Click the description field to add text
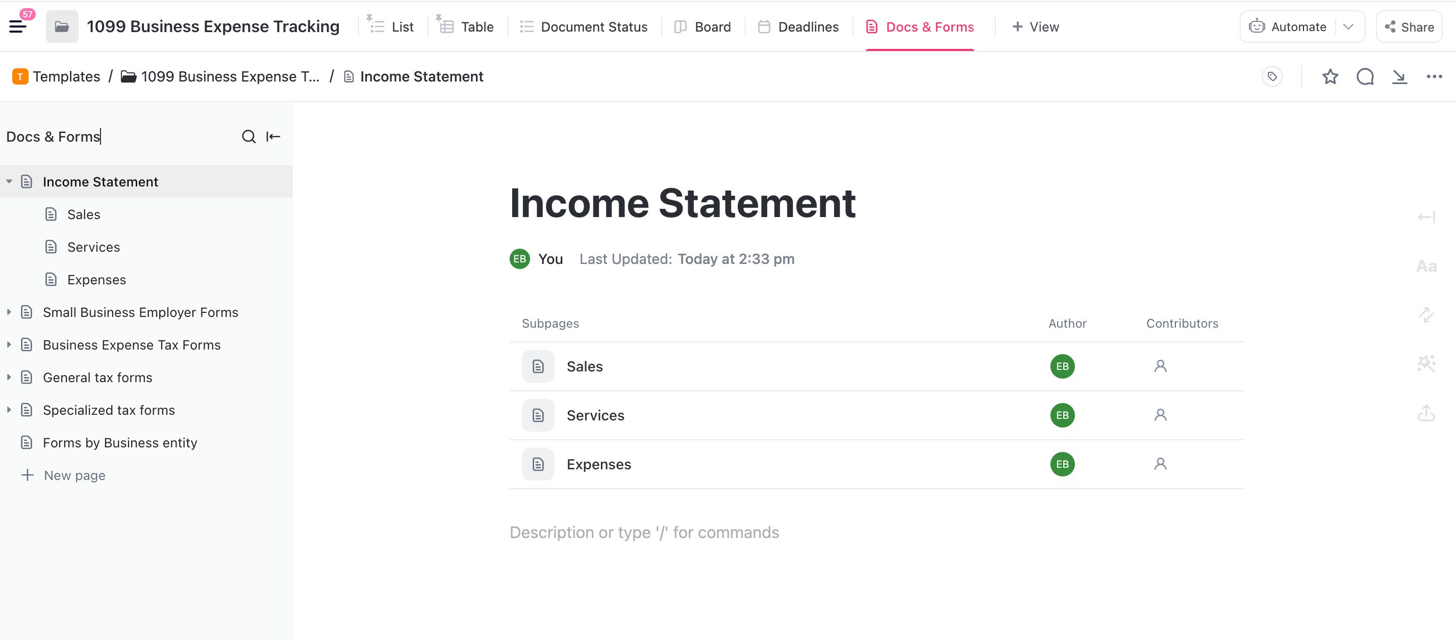The image size is (1456, 640). [644, 531]
